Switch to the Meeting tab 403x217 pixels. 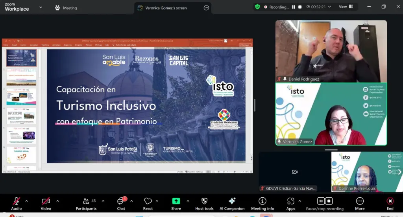click(x=66, y=8)
